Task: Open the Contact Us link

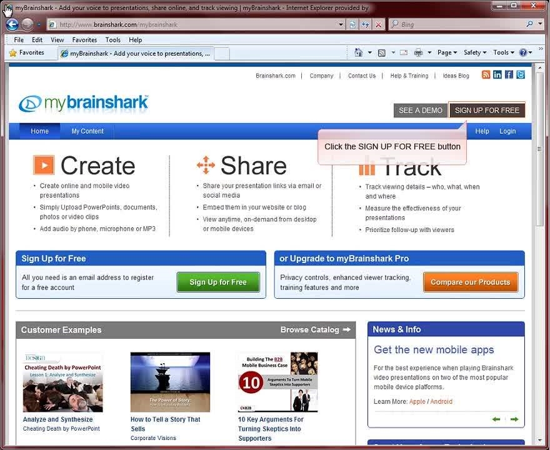Action: tap(362, 76)
